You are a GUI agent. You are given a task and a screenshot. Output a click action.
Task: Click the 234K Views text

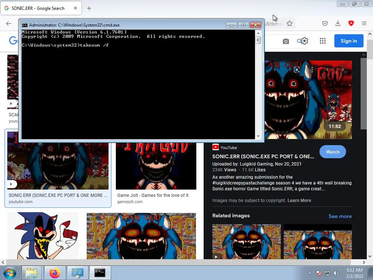pos(224,170)
